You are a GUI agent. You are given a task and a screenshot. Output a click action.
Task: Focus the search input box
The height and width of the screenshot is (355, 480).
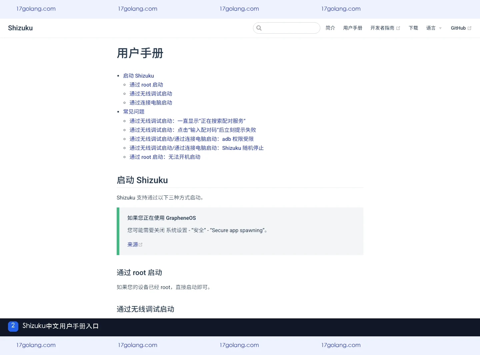pyautogui.click(x=287, y=28)
